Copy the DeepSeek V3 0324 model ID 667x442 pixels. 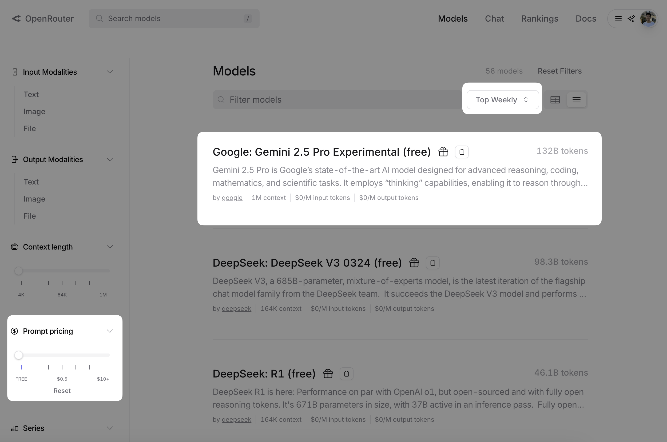click(x=433, y=263)
